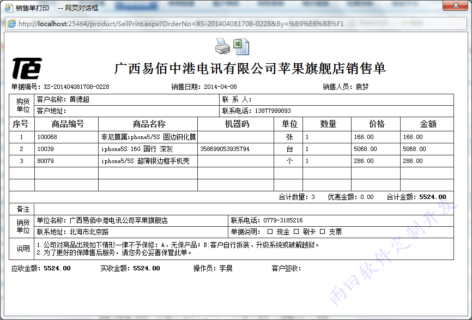
Task: Click product code 10039
Action: pos(45,149)
